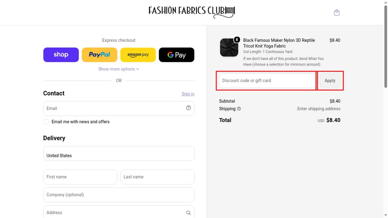Click the Apply discount button
The image size is (388, 218).
tap(330, 81)
